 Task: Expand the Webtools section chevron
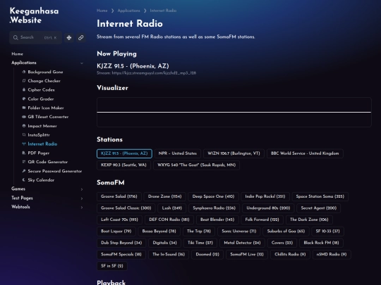(x=82, y=208)
